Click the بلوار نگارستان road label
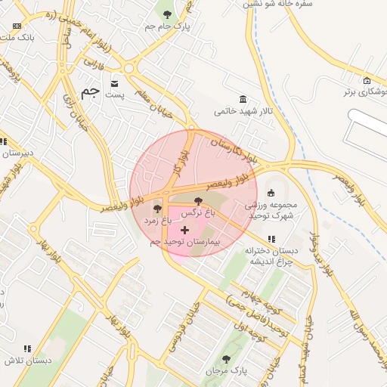Image resolution: width=387 pixels, height=387 pixels. pyautogui.click(x=234, y=150)
